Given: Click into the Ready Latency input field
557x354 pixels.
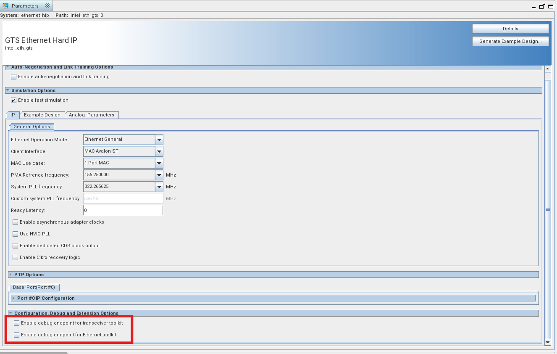Looking at the screenshot, I should pos(123,210).
